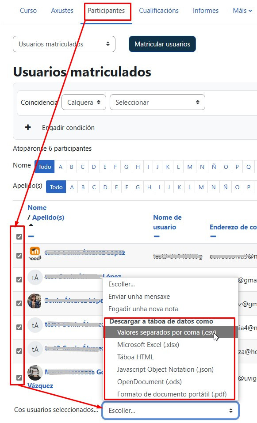Click the ascending sort arrow under Apelido(s)
The image size is (257, 423).
(x=31, y=225)
